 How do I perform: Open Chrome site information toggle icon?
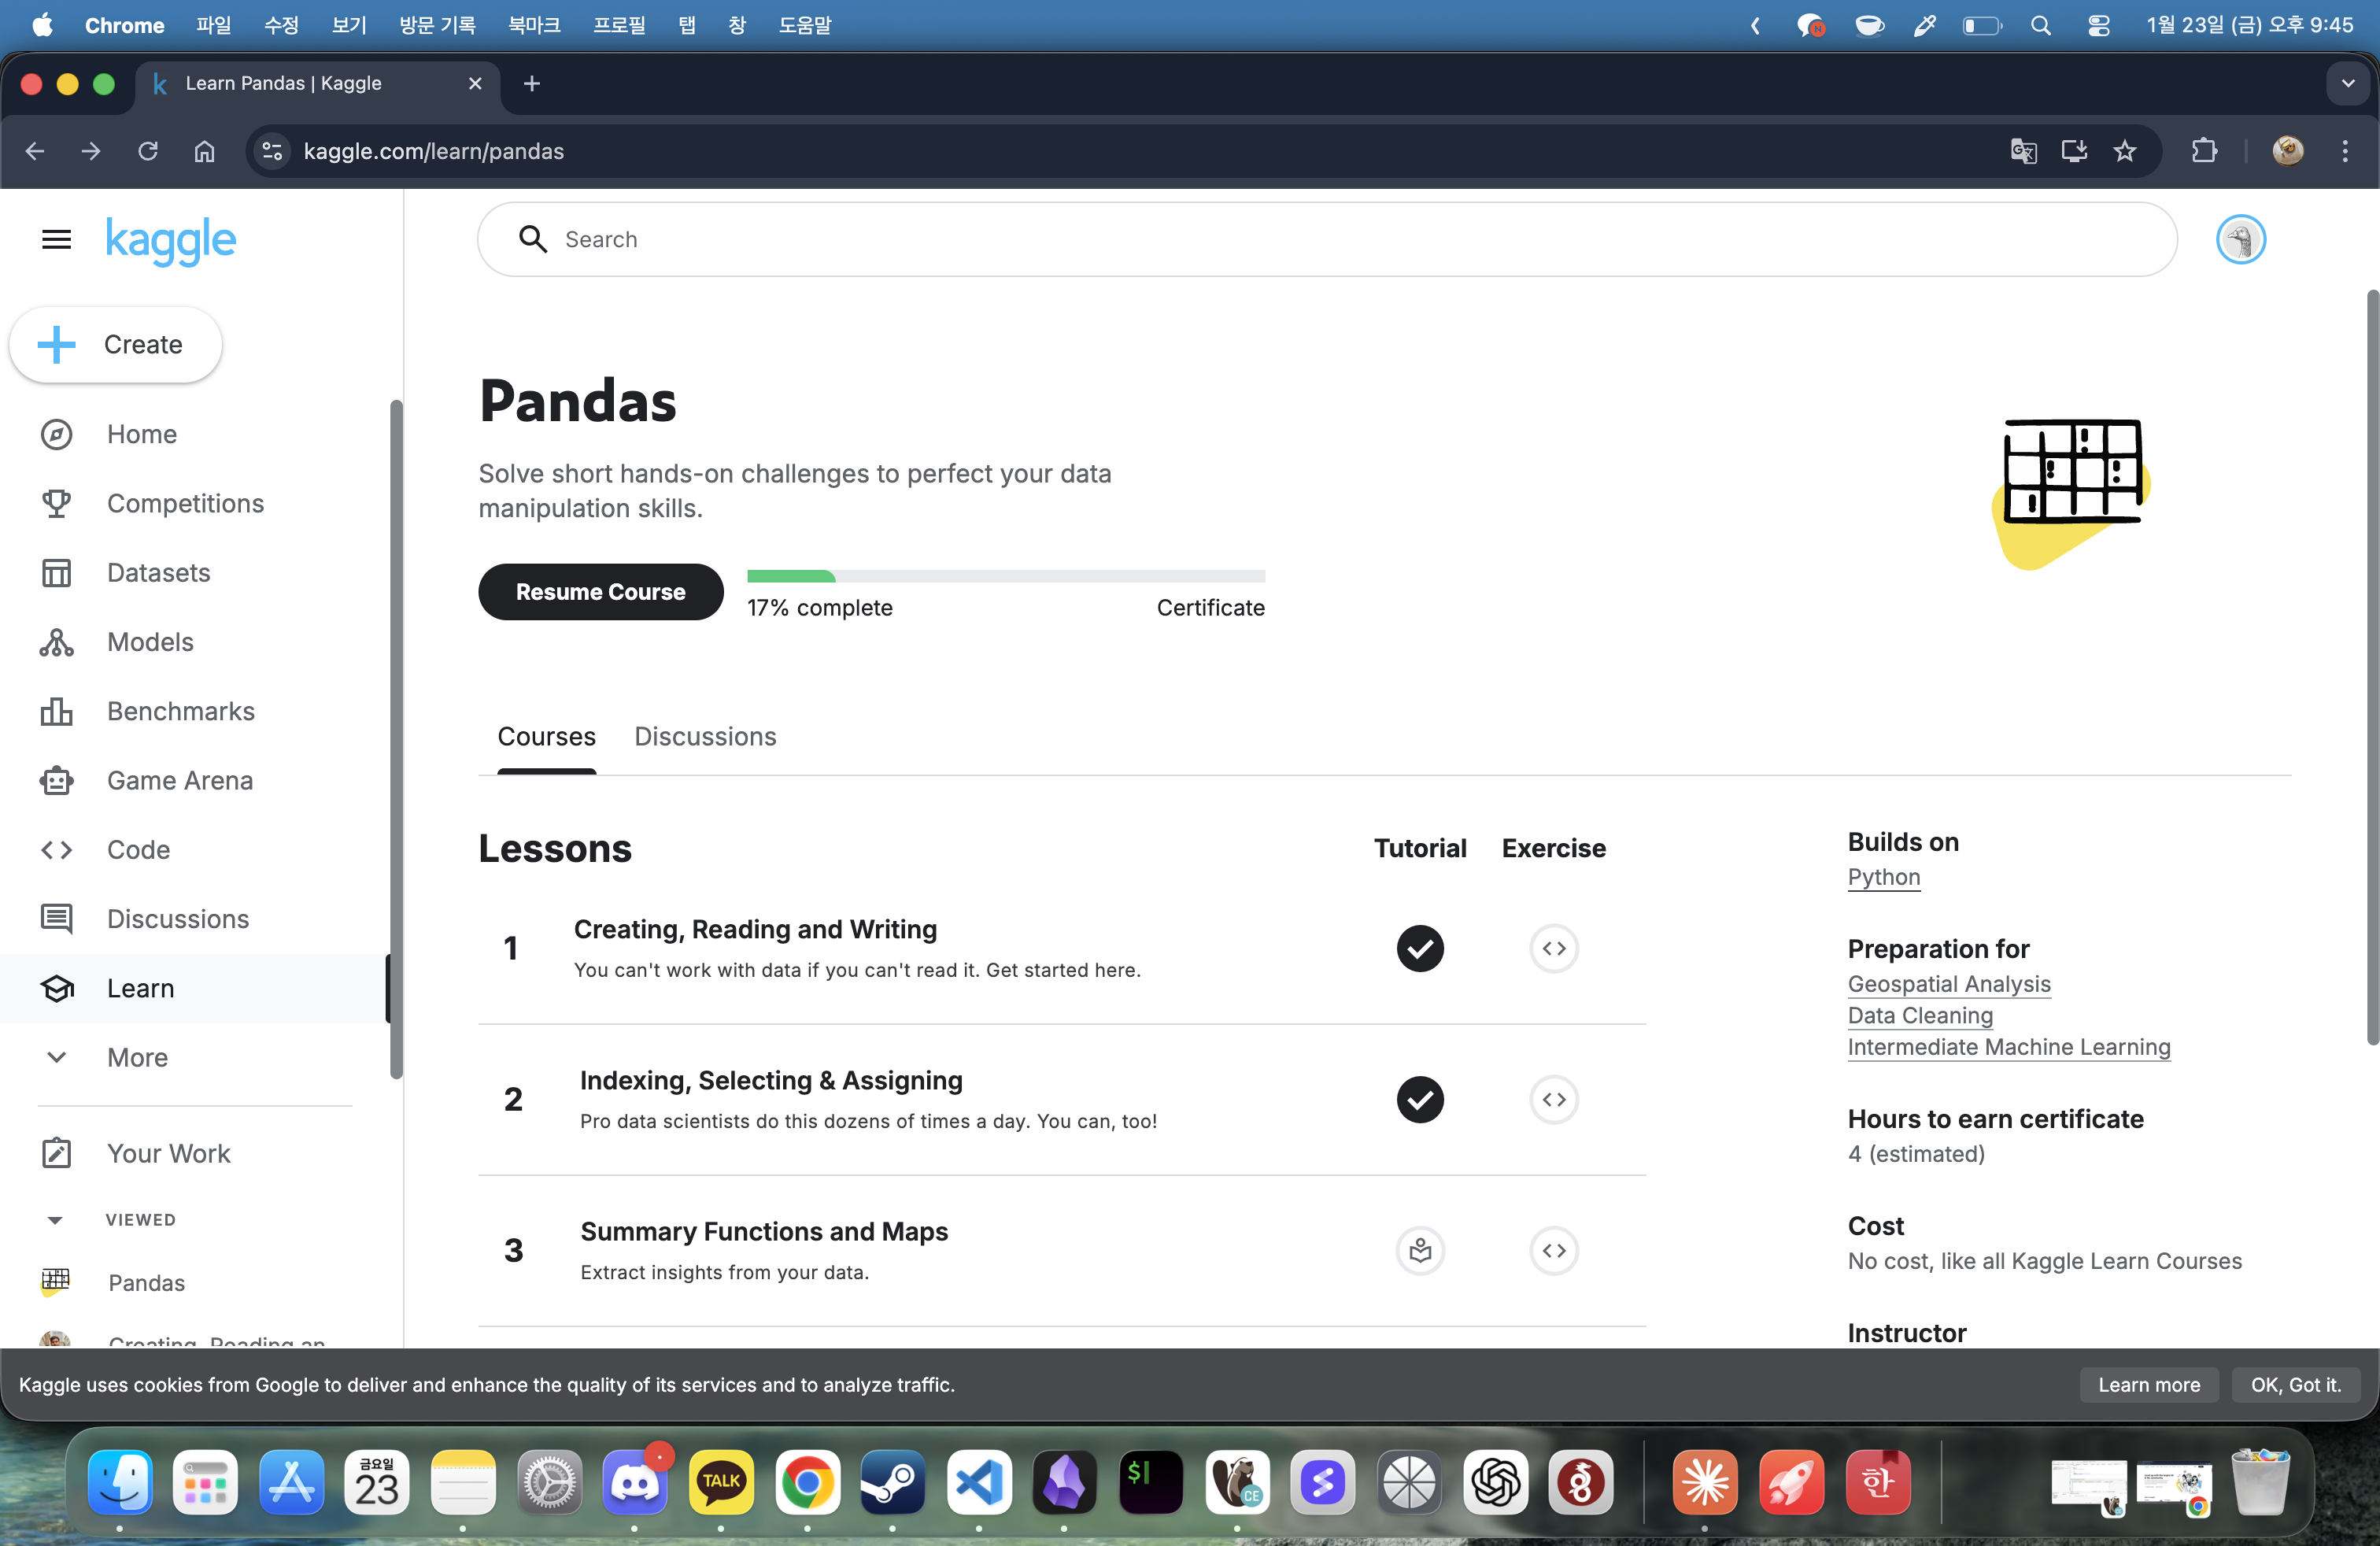coord(272,151)
